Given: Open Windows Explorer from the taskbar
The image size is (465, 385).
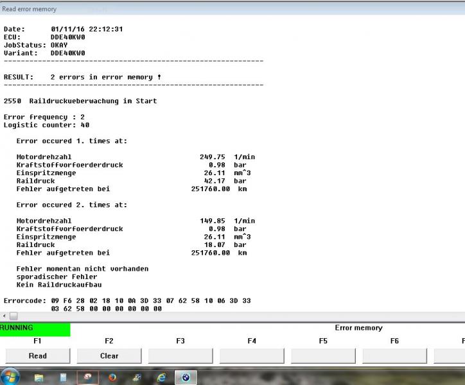Looking at the screenshot, I should 39,377.
